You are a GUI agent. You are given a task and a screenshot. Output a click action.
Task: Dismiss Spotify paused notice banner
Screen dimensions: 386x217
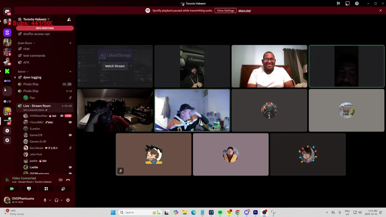(x=381, y=11)
